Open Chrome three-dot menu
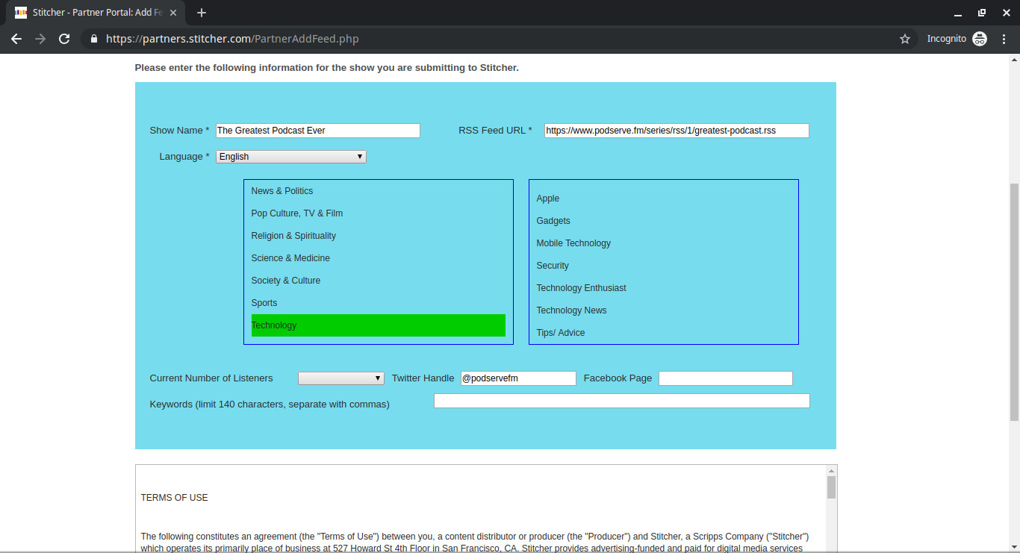This screenshot has width=1020, height=553. pyautogui.click(x=1004, y=39)
